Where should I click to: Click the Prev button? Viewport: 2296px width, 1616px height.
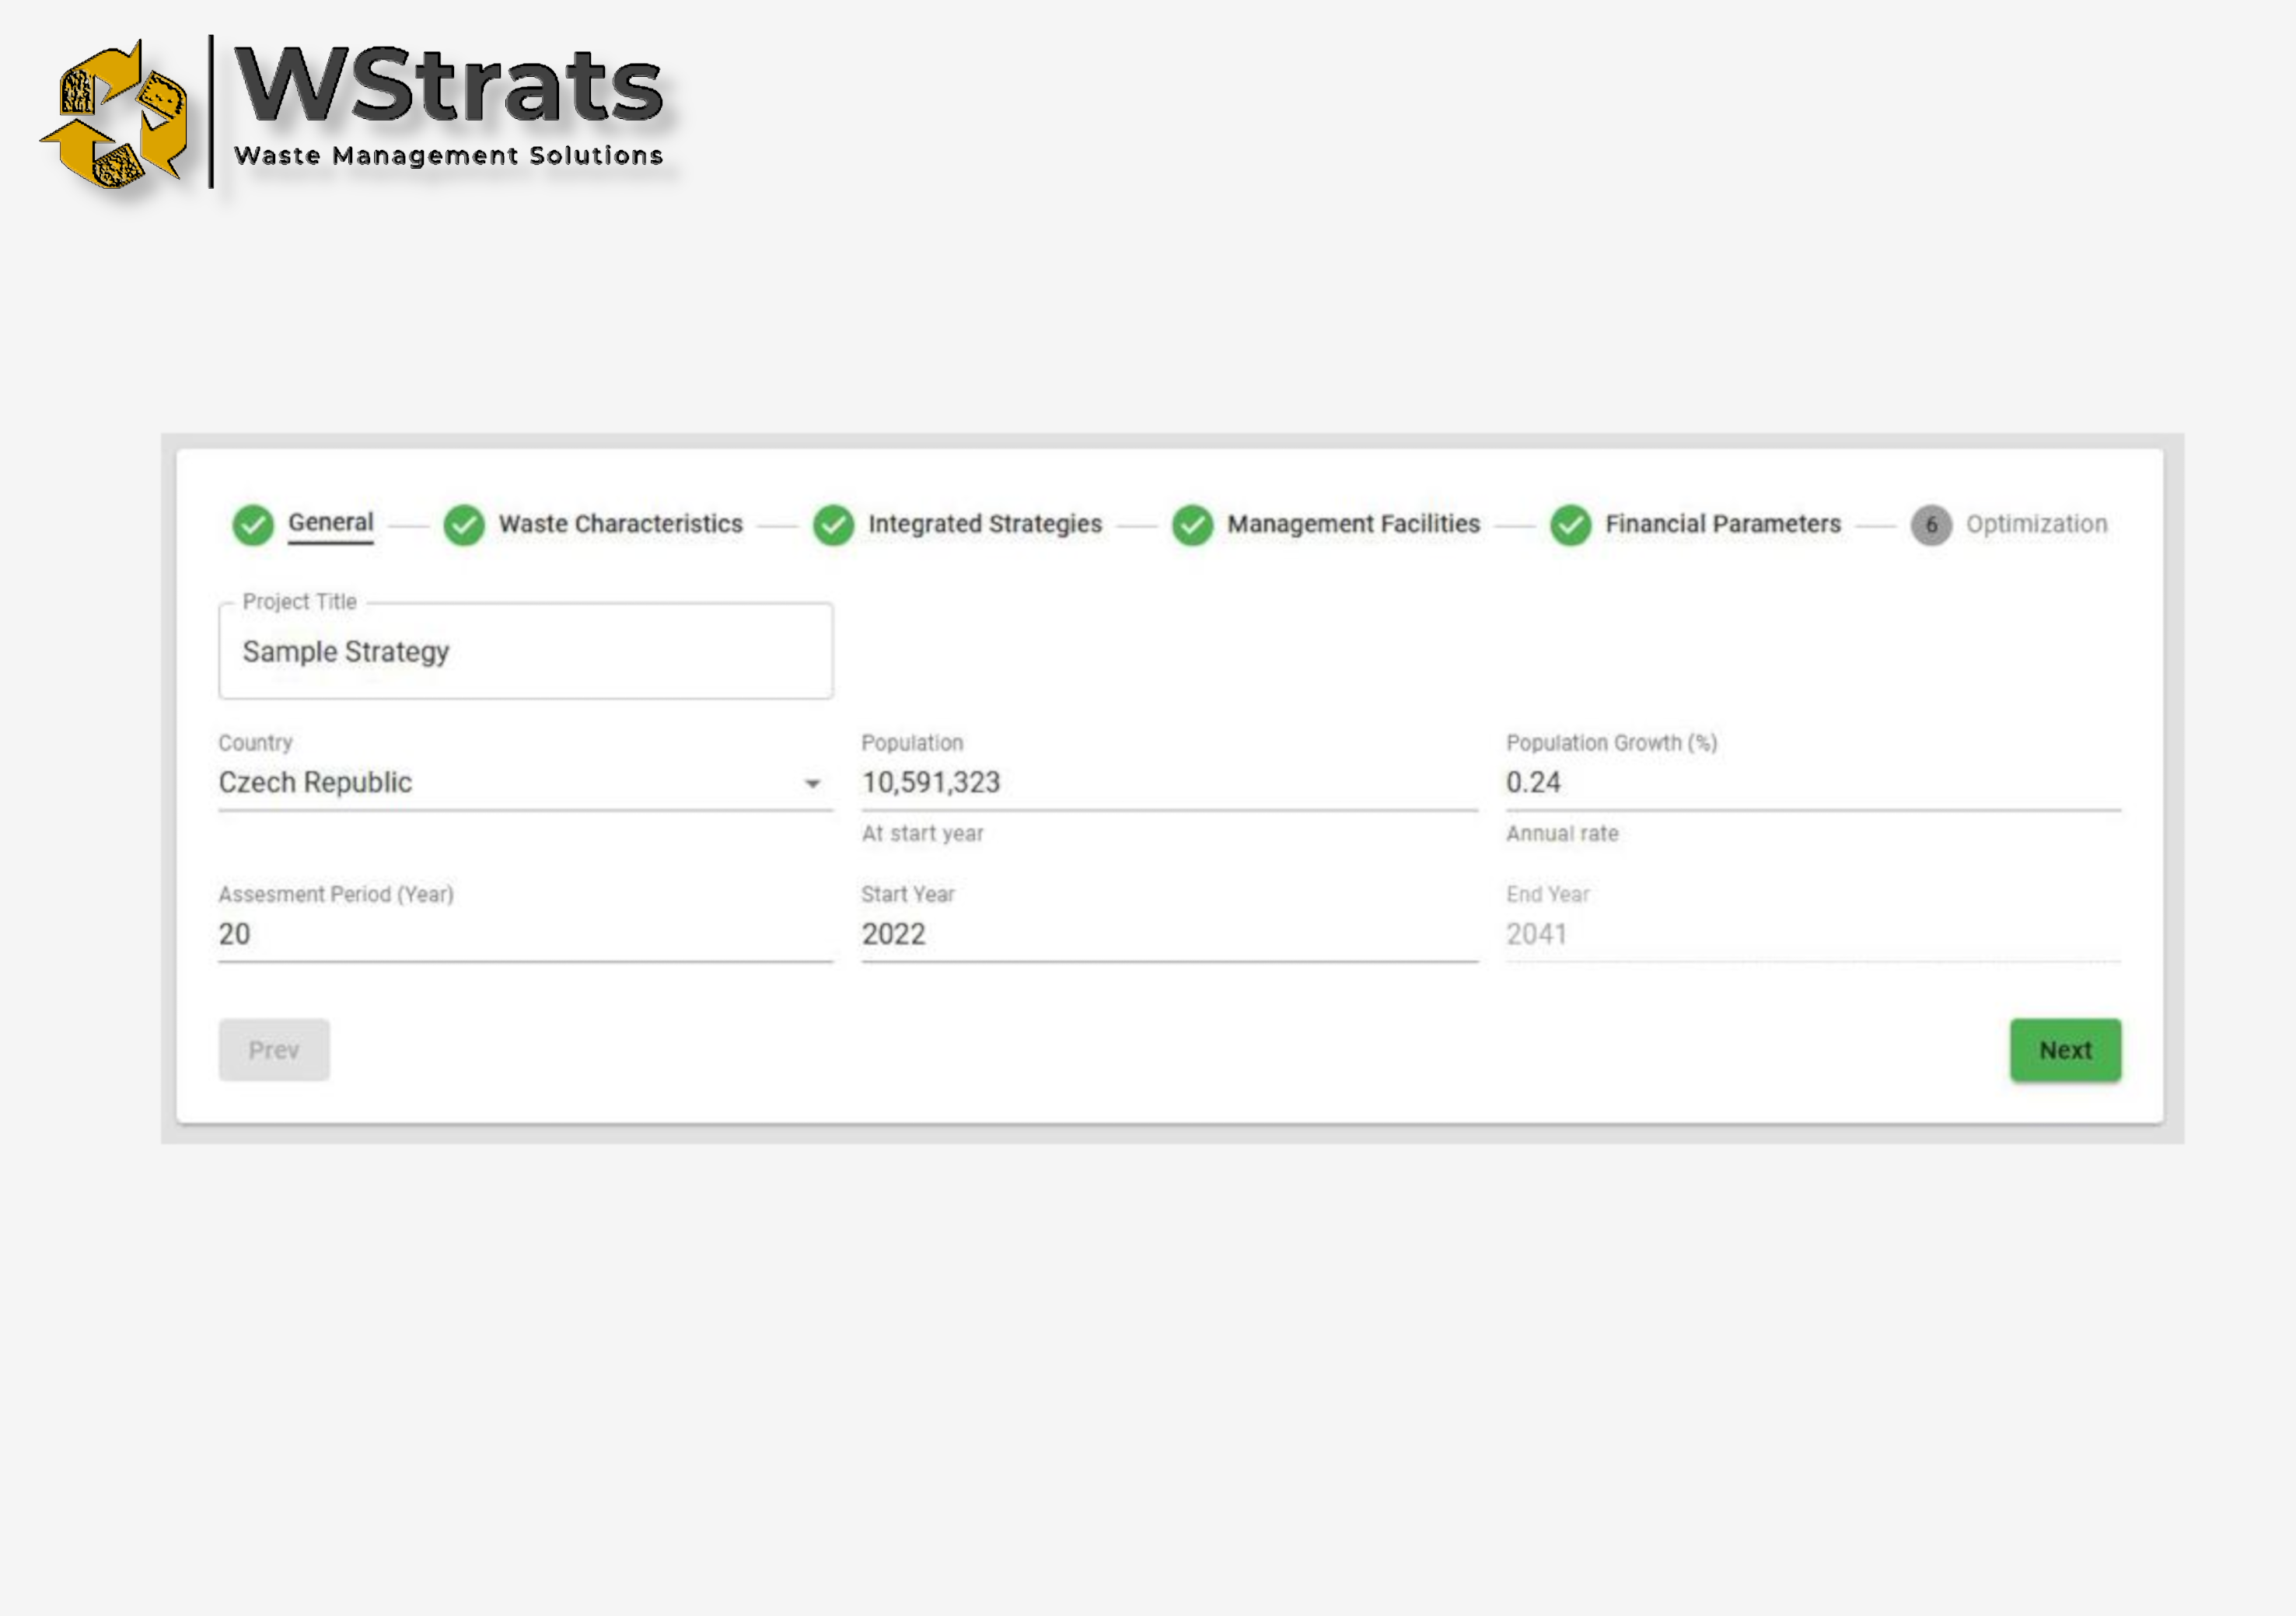click(274, 1050)
